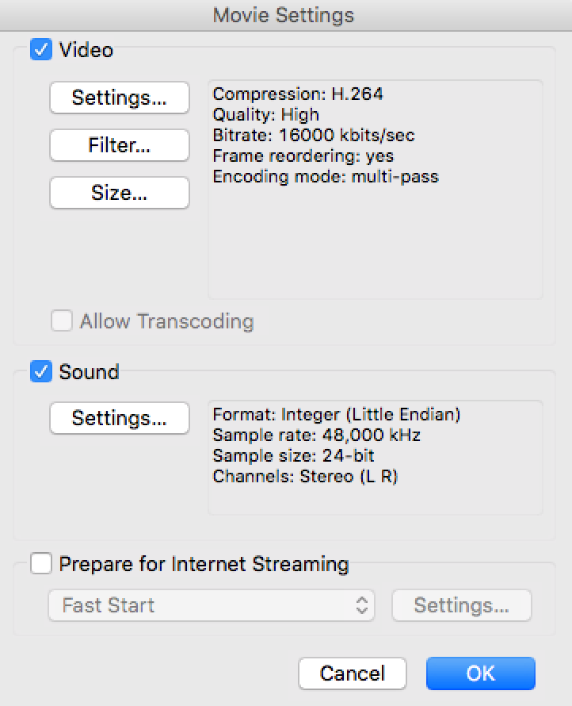Image resolution: width=572 pixels, height=706 pixels.
Task: Click the Sample rate: 48,000 kHz line
Action: tap(317, 435)
